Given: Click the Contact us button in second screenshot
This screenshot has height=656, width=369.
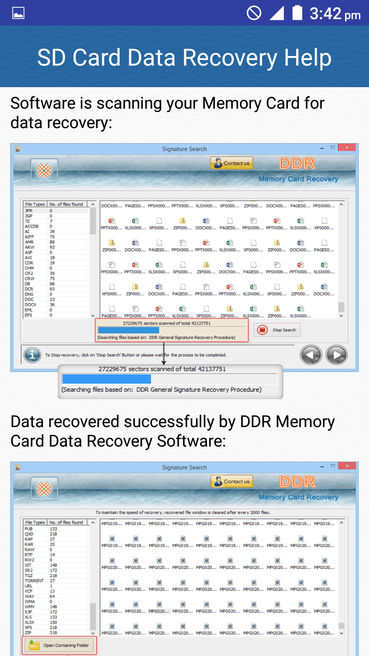Looking at the screenshot, I should click(232, 481).
